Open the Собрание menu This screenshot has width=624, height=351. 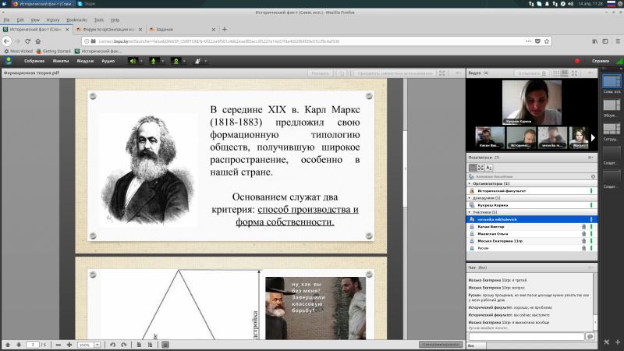pyautogui.click(x=34, y=61)
